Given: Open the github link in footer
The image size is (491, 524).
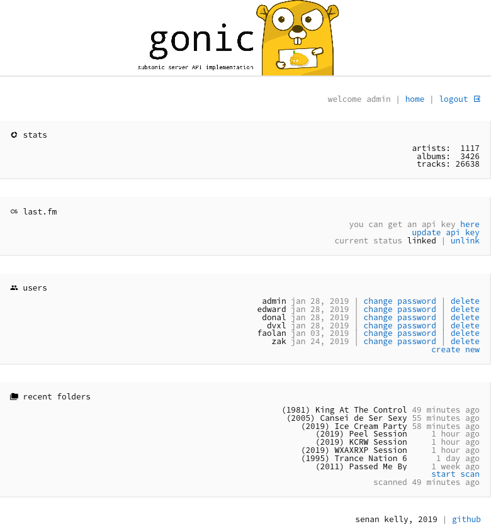Looking at the screenshot, I should 466,519.
